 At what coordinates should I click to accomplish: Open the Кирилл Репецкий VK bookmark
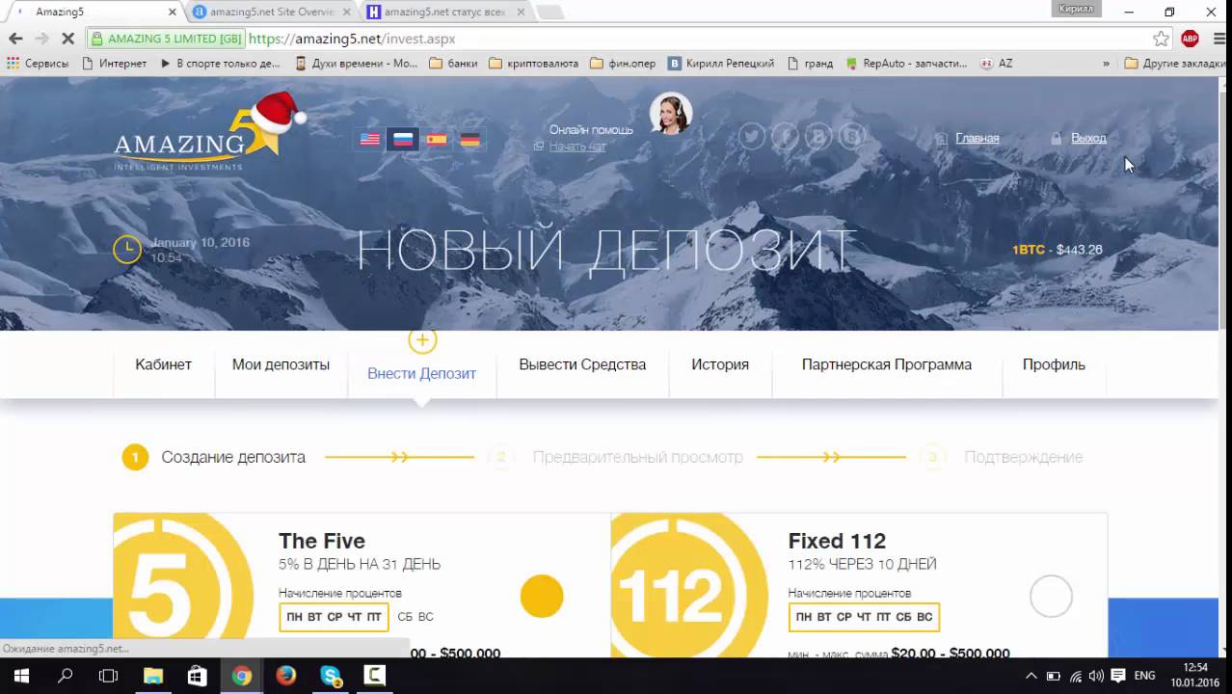pyautogui.click(x=722, y=64)
